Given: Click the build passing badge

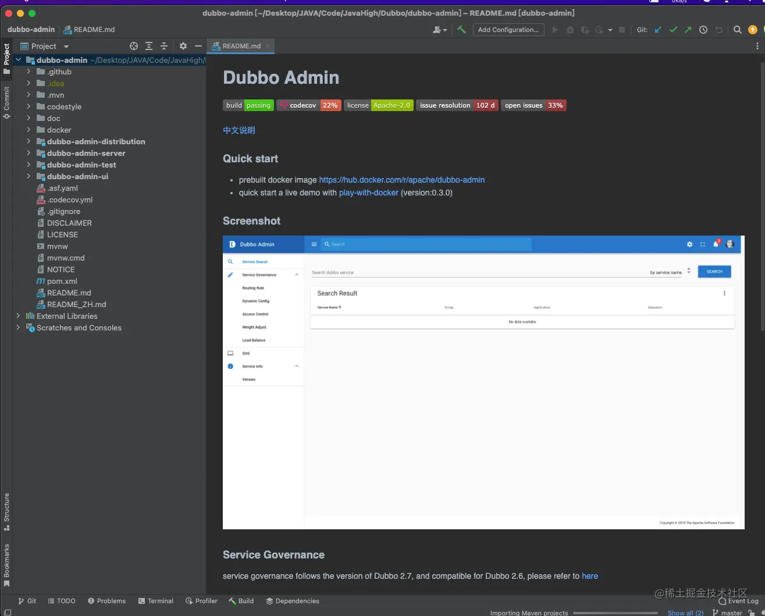Looking at the screenshot, I should point(248,105).
